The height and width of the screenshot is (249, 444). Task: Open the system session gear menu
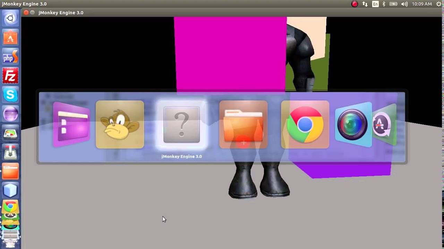[439, 4]
